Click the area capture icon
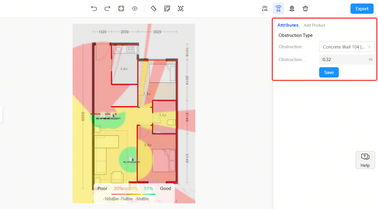The image size is (378, 209). [x=181, y=8]
